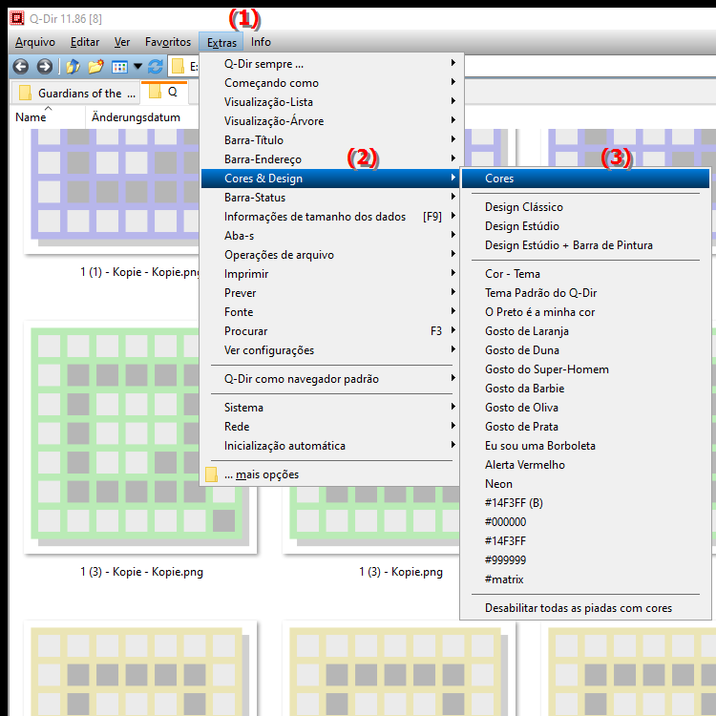The image size is (716, 716).
Task: Click the Q-Dir app icon in title bar
Action: 15,15
